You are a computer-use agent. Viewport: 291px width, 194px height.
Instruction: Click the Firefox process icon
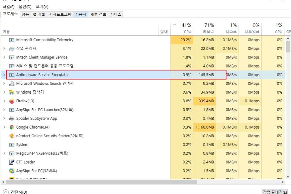12,101
